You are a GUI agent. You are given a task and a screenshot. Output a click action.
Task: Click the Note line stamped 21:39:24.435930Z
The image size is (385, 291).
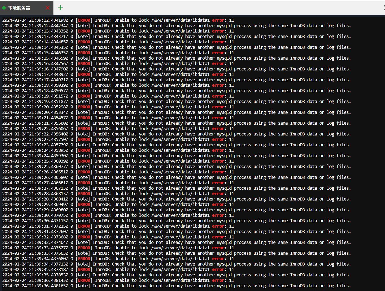[x=177, y=156]
